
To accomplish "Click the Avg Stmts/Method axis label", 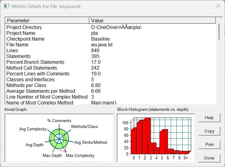I will [x=91, y=143].
